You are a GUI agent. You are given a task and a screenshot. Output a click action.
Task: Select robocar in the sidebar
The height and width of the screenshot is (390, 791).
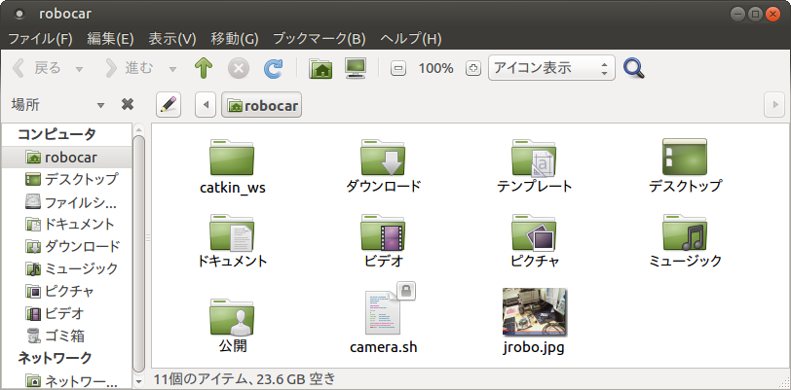coord(67,158)
